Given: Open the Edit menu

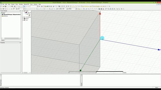Looking at the screenshot, I should (x=6, y=4).
